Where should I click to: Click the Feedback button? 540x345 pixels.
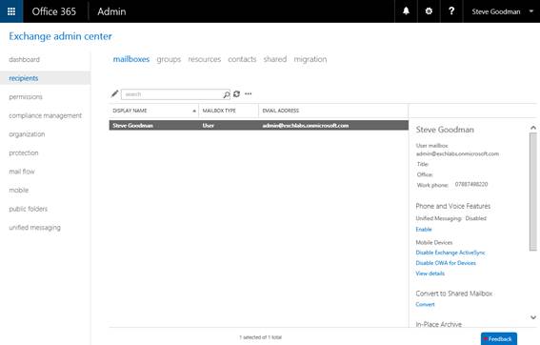[499, 338]
